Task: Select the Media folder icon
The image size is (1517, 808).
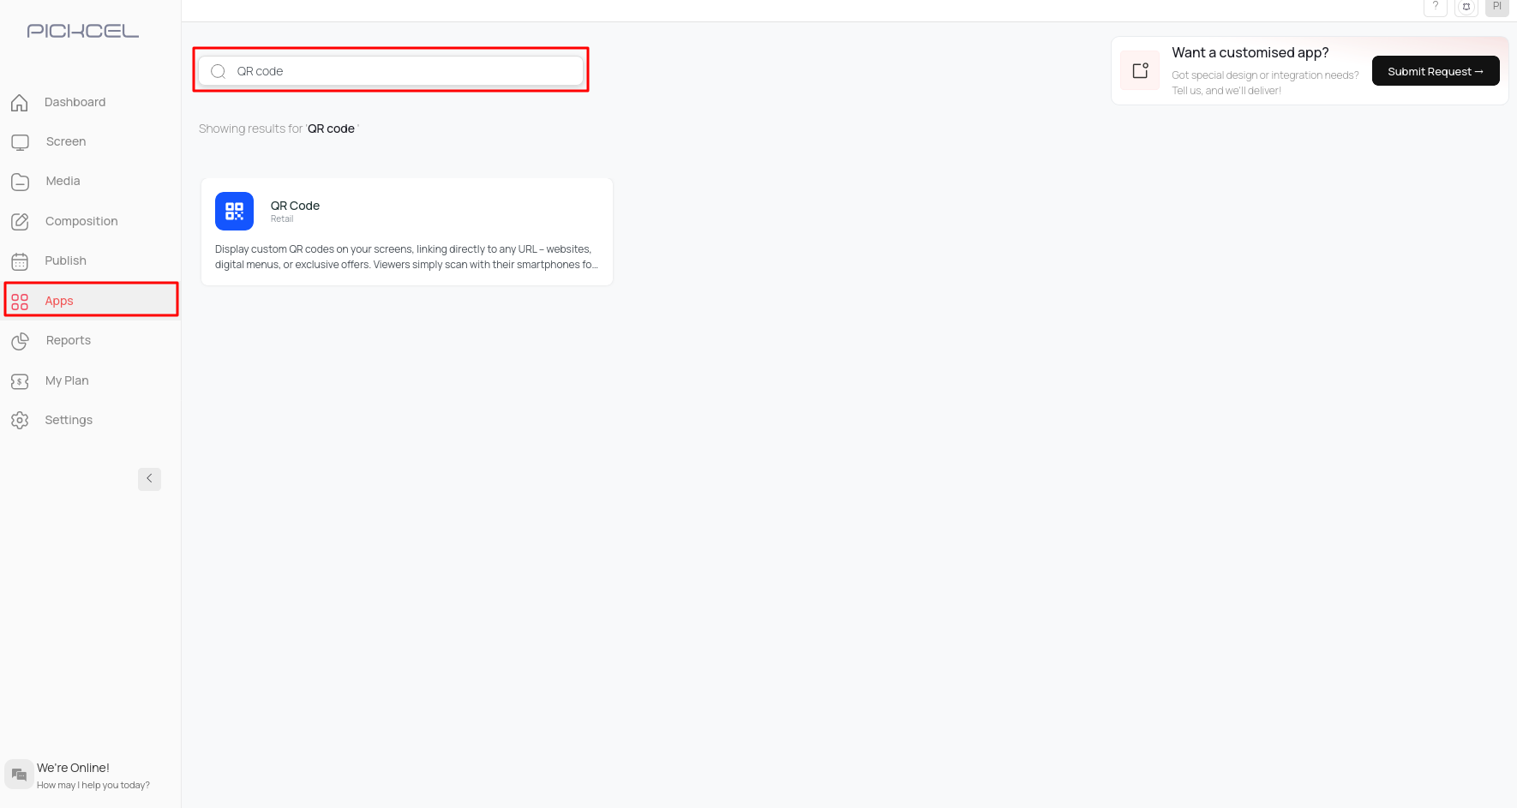Action: pos(20,182)
